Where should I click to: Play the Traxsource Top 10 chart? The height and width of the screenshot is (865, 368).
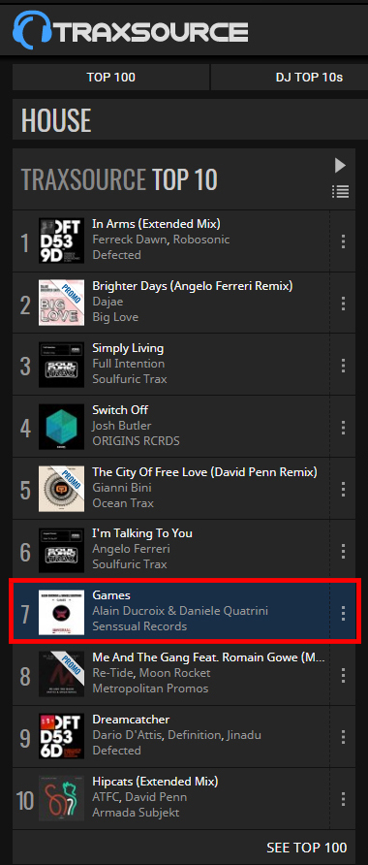point(341,165)
